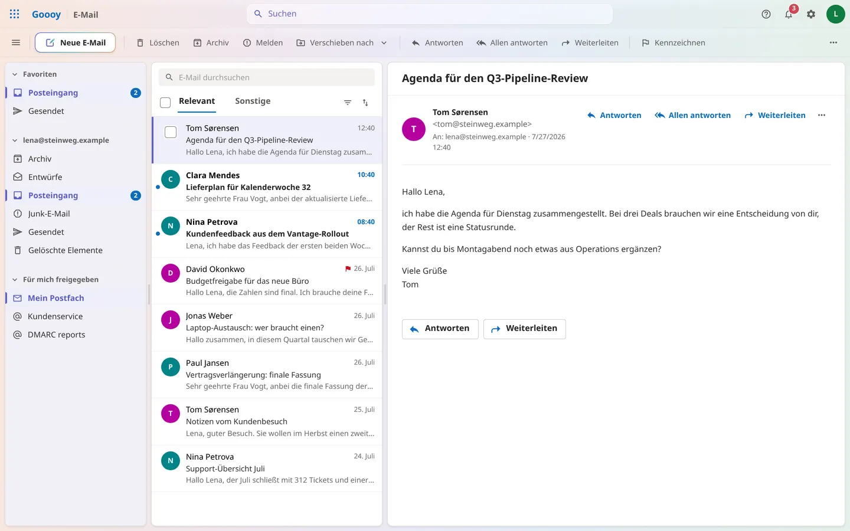Open the message list filter icon
Image resolution: width=850 pixels, height=531 pixels.
pyautogui.click(x=348, y=103)
